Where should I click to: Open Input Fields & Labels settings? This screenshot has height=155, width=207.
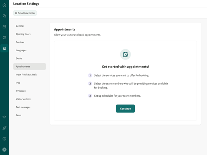30,75
